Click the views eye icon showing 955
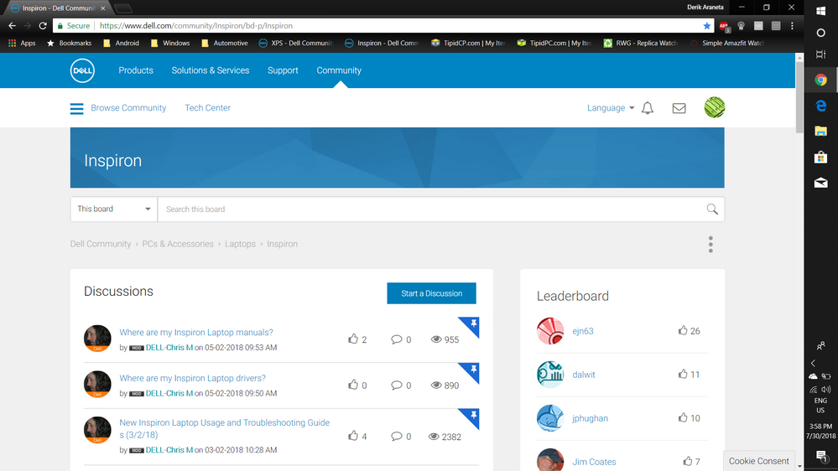This screenshot has height=471, width=838. pos(436,339)
